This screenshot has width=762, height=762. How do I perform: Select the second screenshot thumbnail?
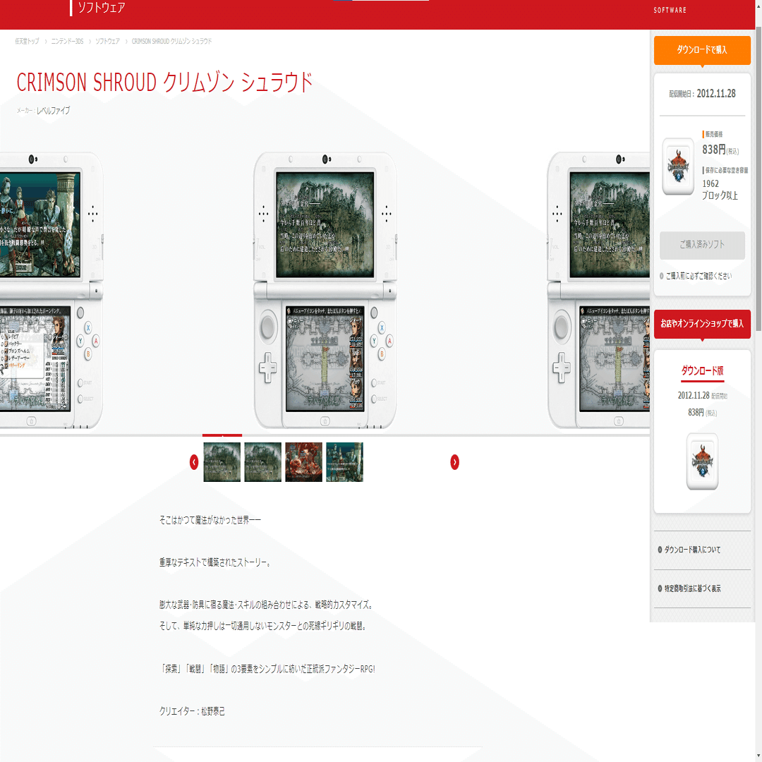[262, 461]
